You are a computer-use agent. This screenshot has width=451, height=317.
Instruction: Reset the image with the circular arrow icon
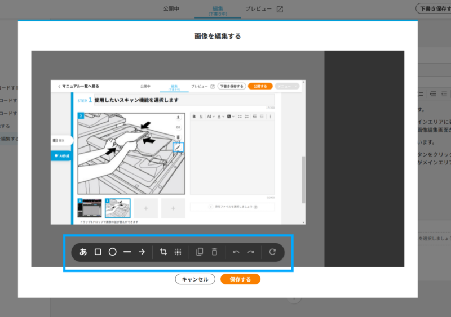click(272, 252)
